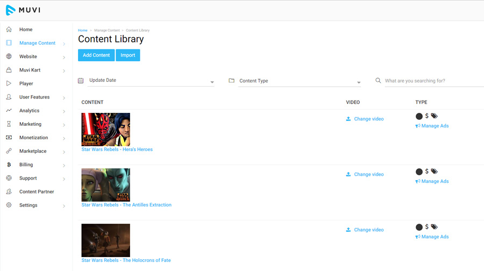Open Star Wars Rebels - The Holocrons of Fate link
The height and width of the screenshot is (271, 484).
click(x=126, y=260)
